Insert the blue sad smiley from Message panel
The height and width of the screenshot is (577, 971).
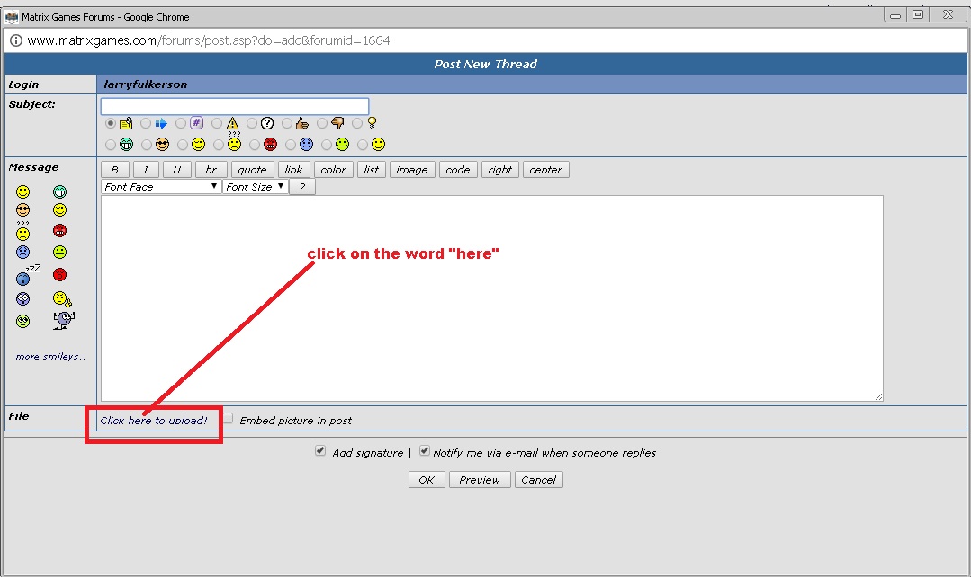pos(22,253)
